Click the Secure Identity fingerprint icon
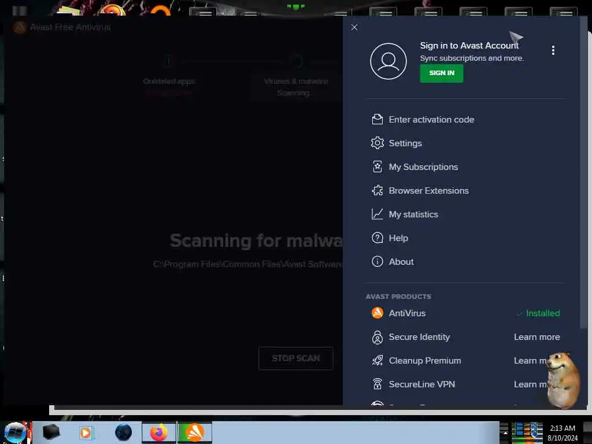 point(377,337)
